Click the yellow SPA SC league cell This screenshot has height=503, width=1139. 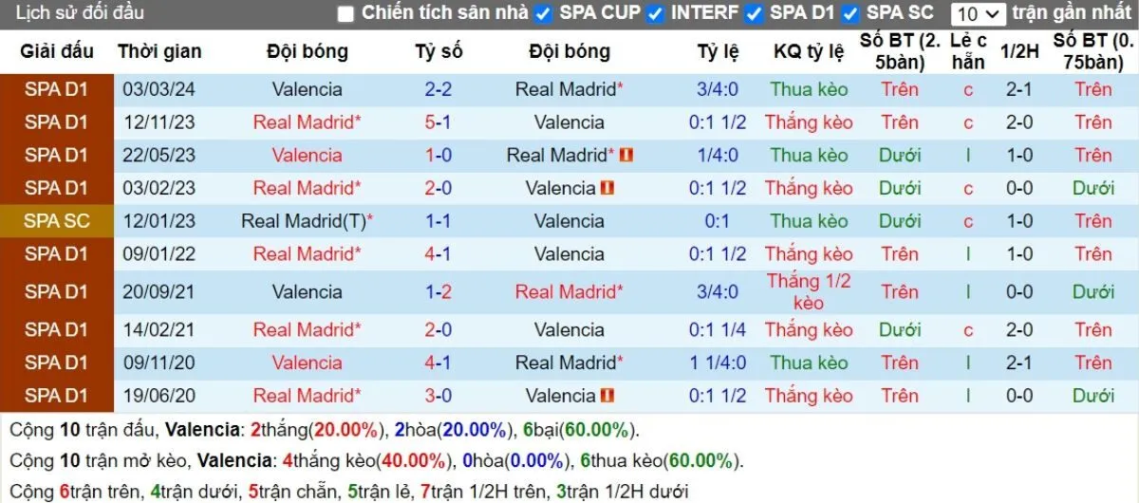pos(57,221)
